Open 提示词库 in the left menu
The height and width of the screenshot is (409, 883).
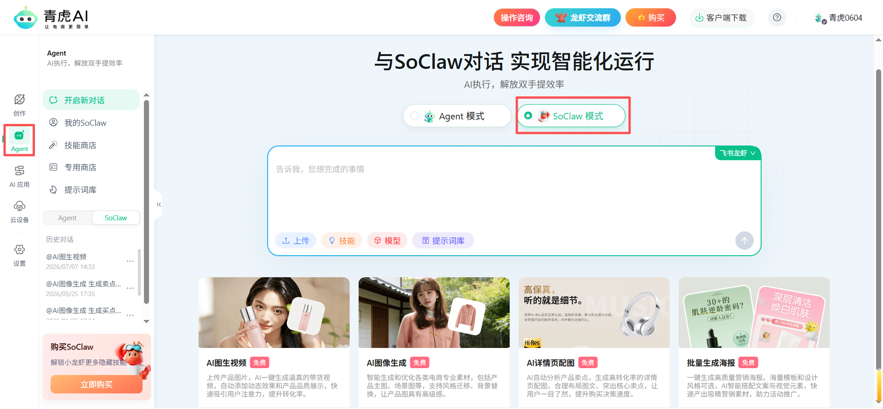(91, 190)
